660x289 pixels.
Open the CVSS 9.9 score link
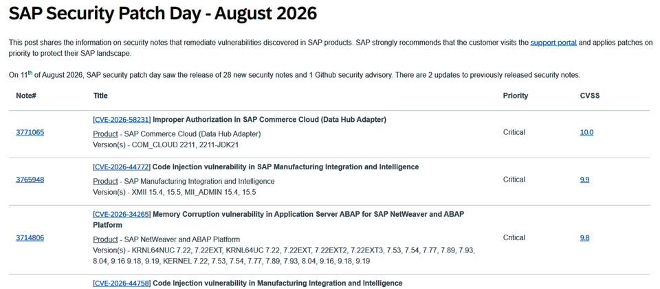pyautogui.click(x=584, y=180)
